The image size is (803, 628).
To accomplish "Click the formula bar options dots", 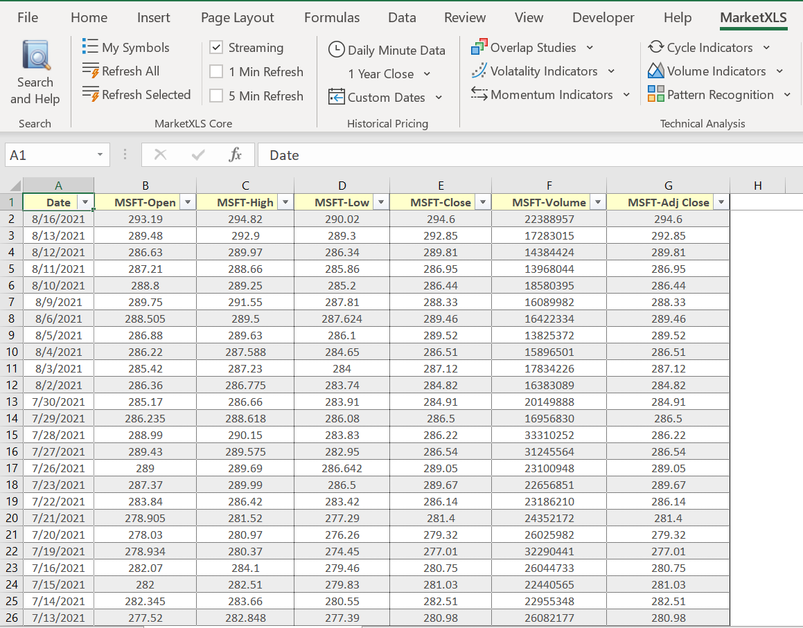I will coord(125,154).
